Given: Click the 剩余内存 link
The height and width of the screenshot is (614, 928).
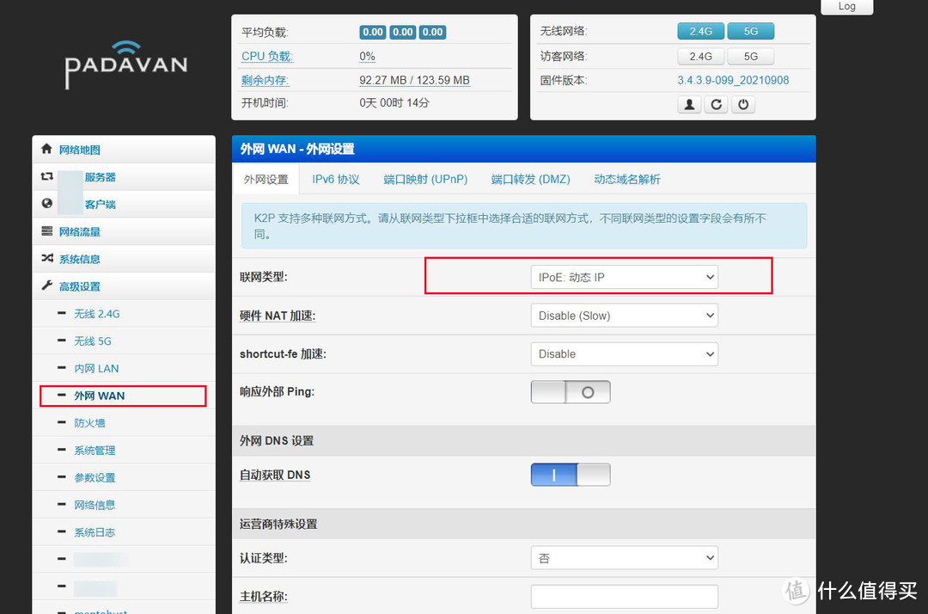Looking at the screenshot, I should pos(265,80).
